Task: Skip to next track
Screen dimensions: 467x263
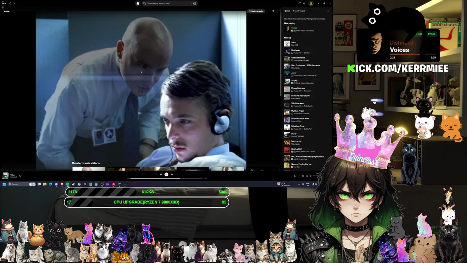Action: [x=172, y=175]
